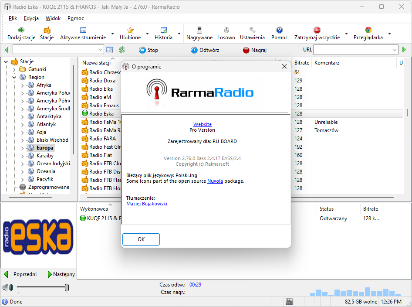The width and height of the screenshot is (412, 307).
Task: Click the Dodaj stację toolbar icon
Action: click(x=21, y=30)
